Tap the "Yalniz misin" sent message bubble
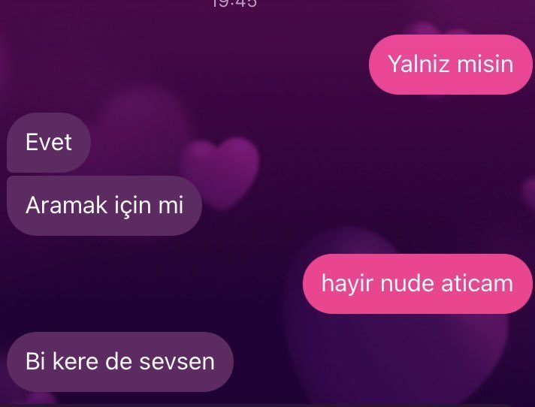This screenshot has height=407, width=535. coord(450,65)
